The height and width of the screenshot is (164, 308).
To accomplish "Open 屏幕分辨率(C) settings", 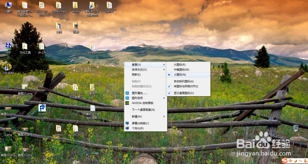I will point(146,123).
